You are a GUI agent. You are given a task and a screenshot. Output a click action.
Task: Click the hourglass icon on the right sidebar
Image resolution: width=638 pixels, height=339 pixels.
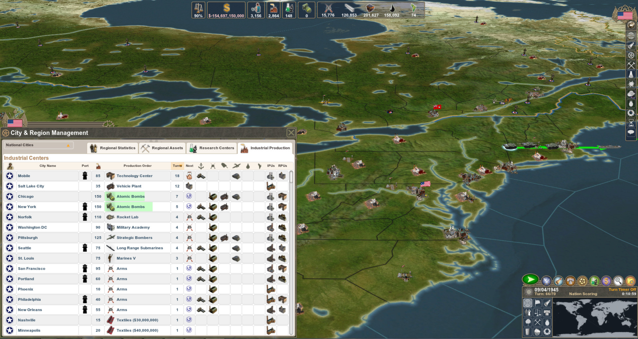(631, 123)
